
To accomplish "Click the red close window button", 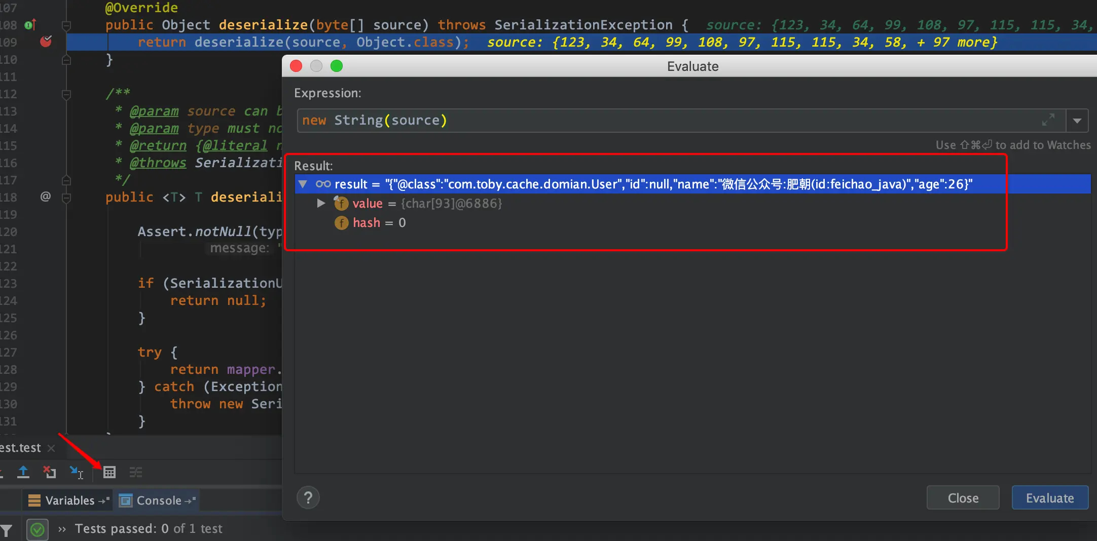I will coord(296,66).
